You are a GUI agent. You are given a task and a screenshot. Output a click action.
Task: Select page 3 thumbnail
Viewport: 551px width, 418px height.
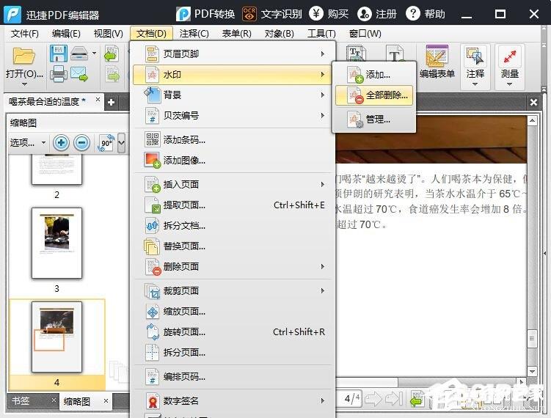tap(56, 243)
